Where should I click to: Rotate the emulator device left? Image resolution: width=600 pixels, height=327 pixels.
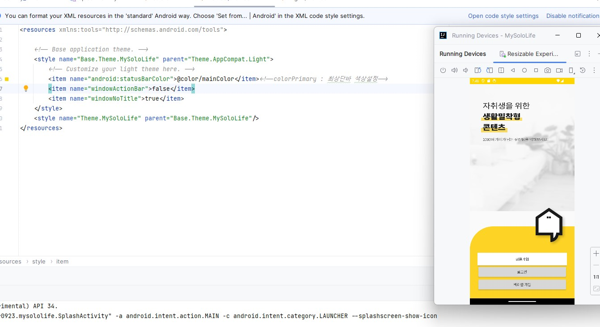pos(477,70)
